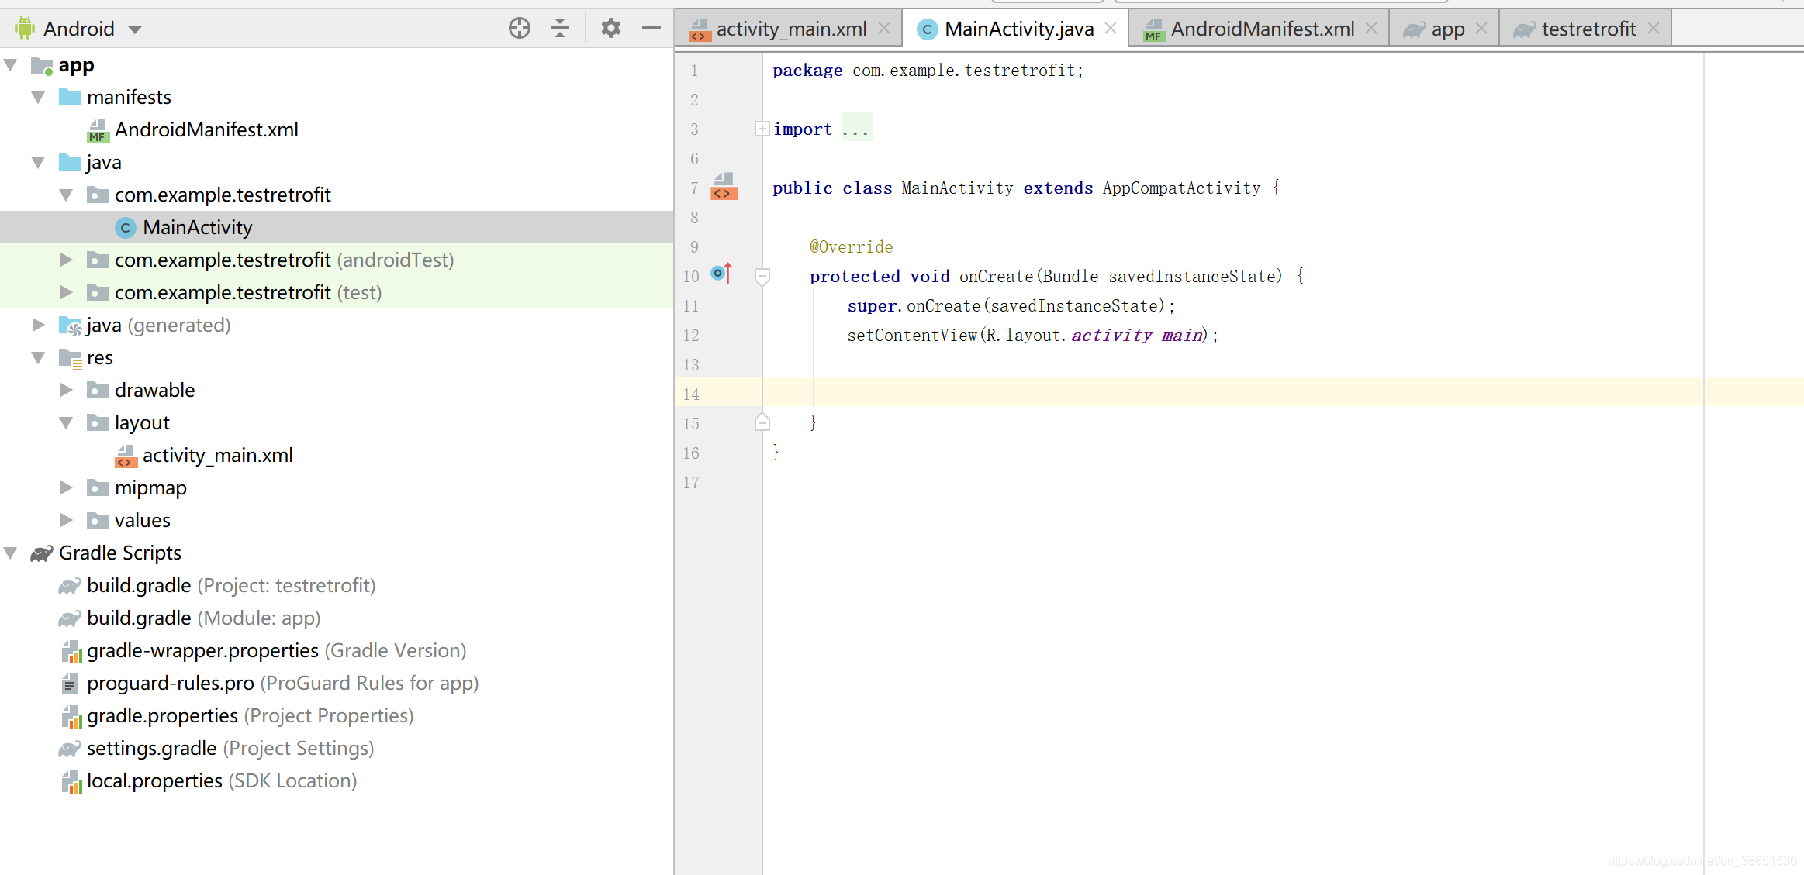This screenshot has height=875, width=1804.
Task: Close the testretrofit editor tab
Action: [x=1653, y=29]
